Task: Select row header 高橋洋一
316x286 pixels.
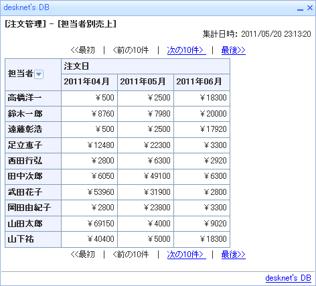Action: (x=33, y=98)
